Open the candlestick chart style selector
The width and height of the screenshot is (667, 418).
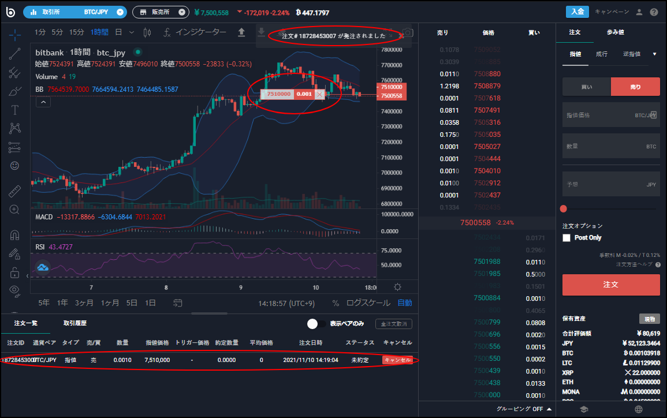[147, 32]
